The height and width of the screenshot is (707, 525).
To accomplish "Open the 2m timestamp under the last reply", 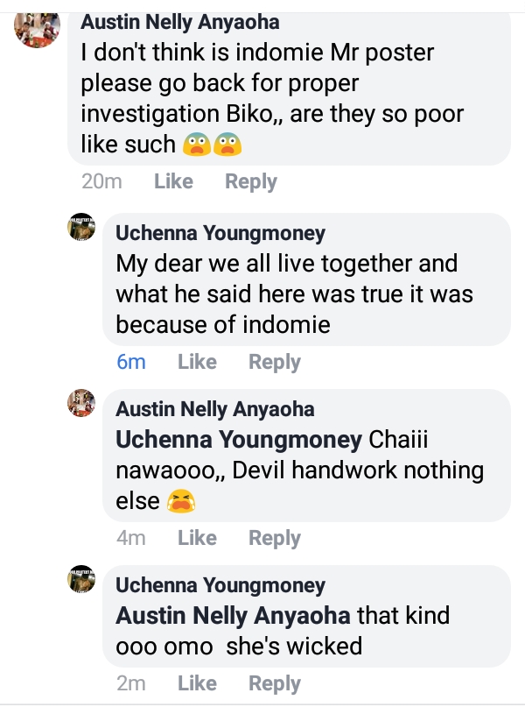I will coord(131,683).
